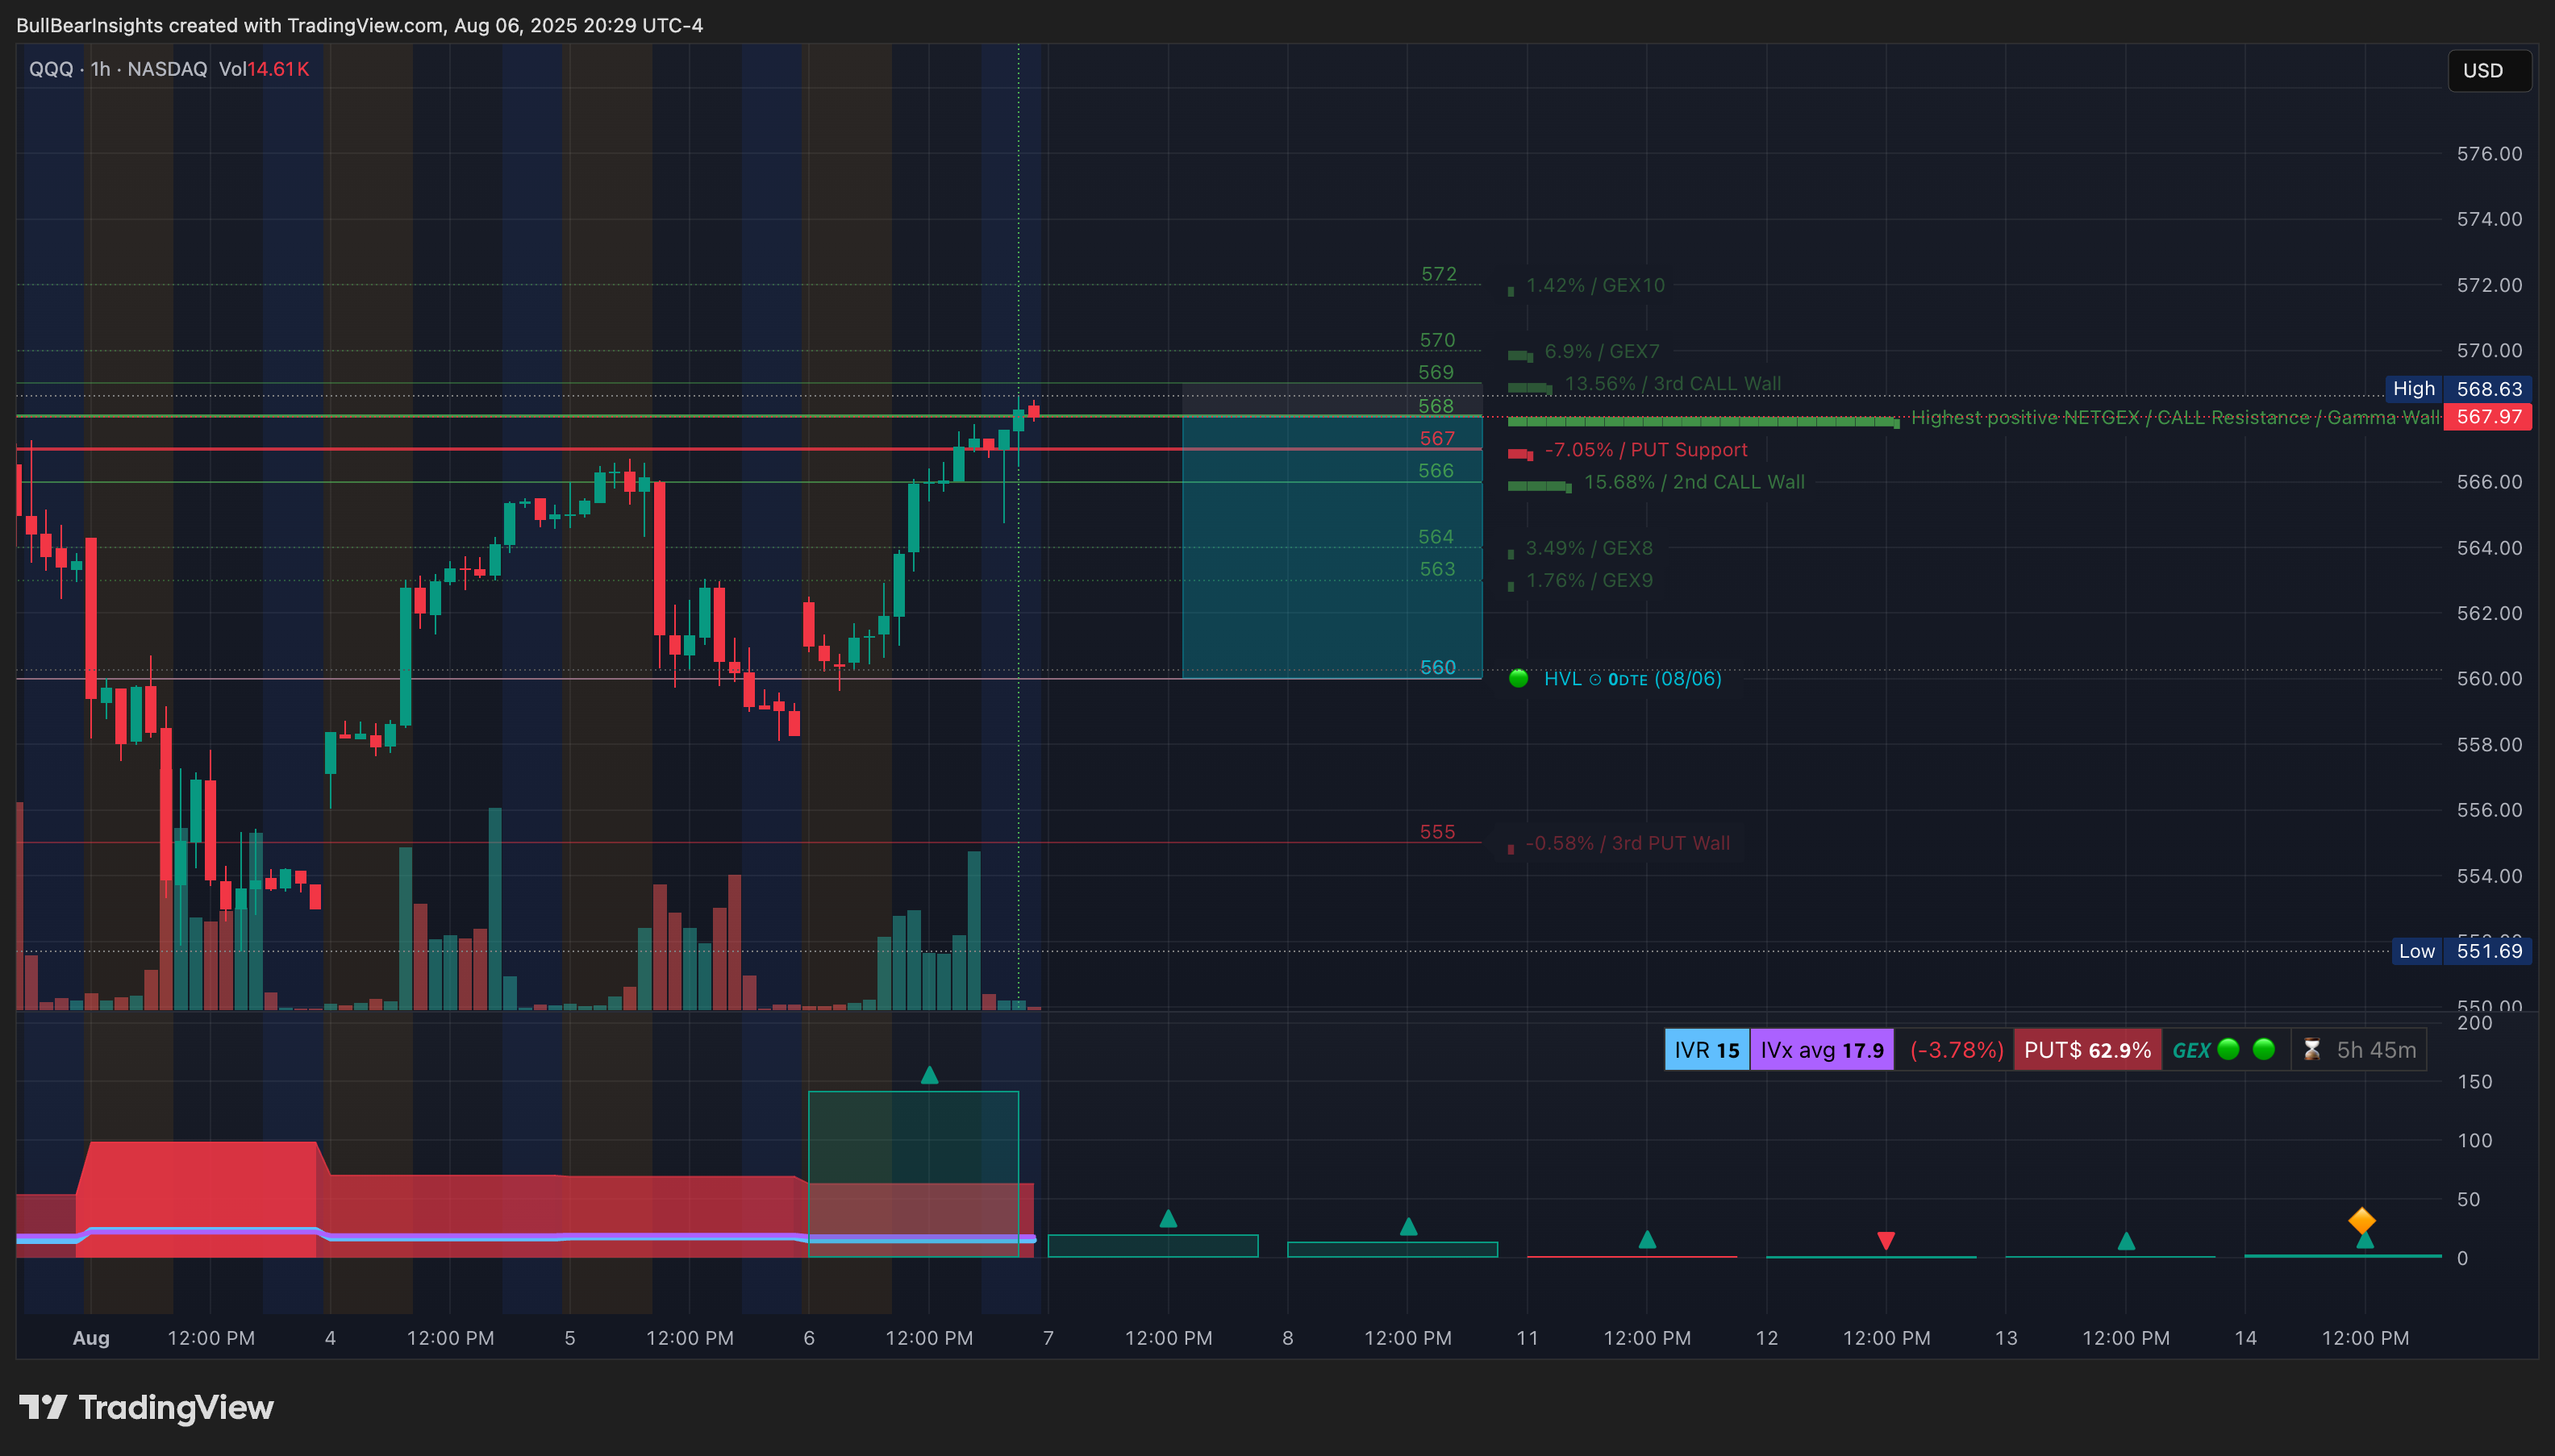The height and width of the screenshot is (1456, 2555).
Task: Click date 14 on the time axis
Action: (2244, 1338)
